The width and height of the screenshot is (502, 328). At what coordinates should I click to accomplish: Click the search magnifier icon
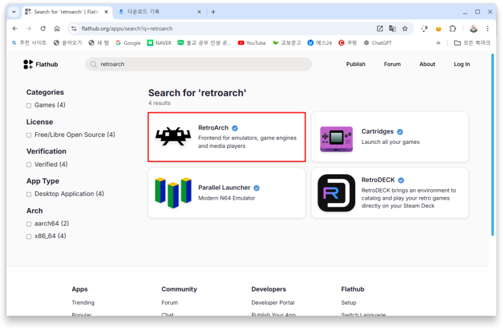(x=94, y=64)
